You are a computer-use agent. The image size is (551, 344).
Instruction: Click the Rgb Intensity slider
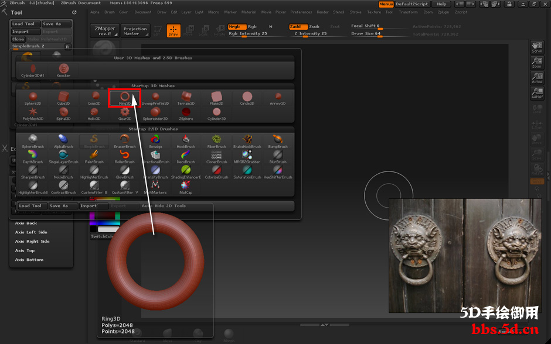coord(248,34)
